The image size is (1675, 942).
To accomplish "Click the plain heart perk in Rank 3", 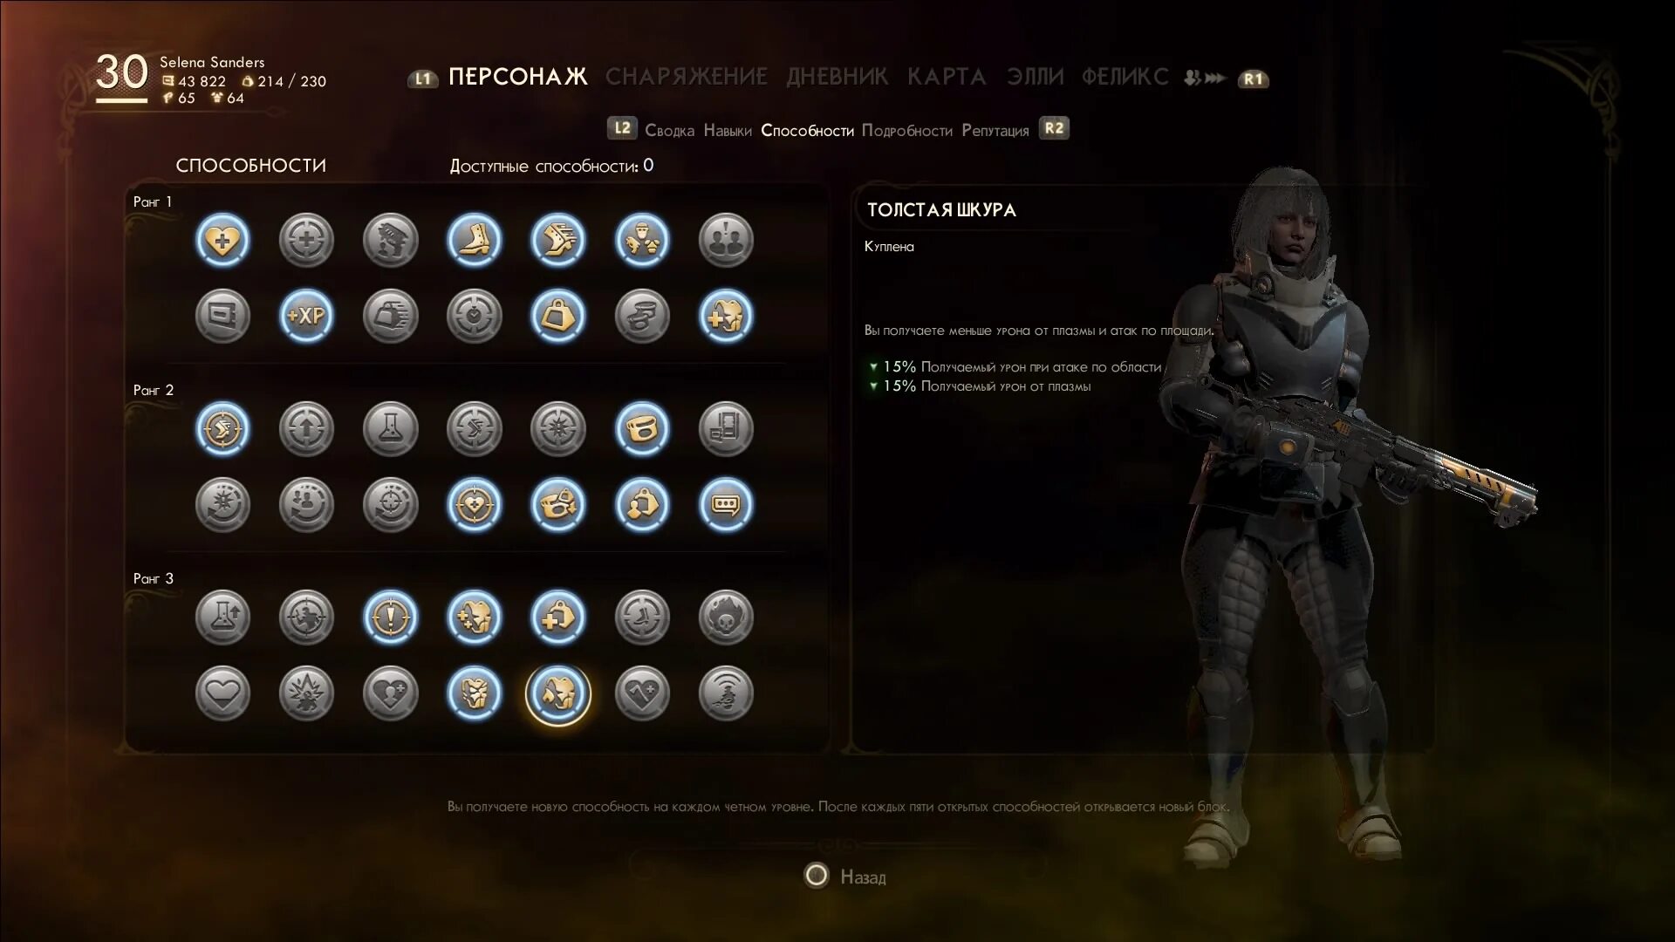I will coord(222,693).
